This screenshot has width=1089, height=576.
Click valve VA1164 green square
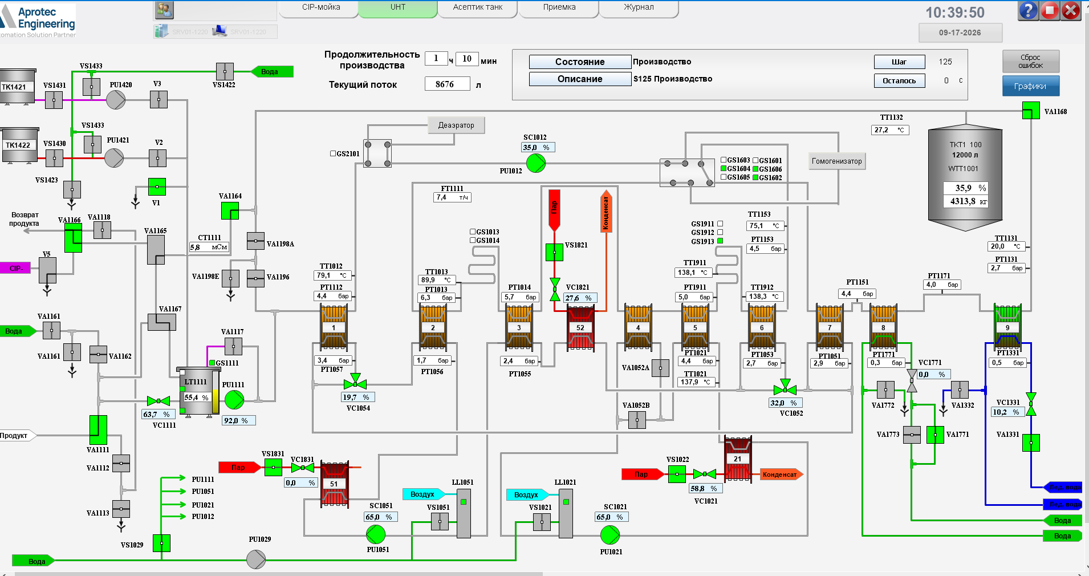230,210
